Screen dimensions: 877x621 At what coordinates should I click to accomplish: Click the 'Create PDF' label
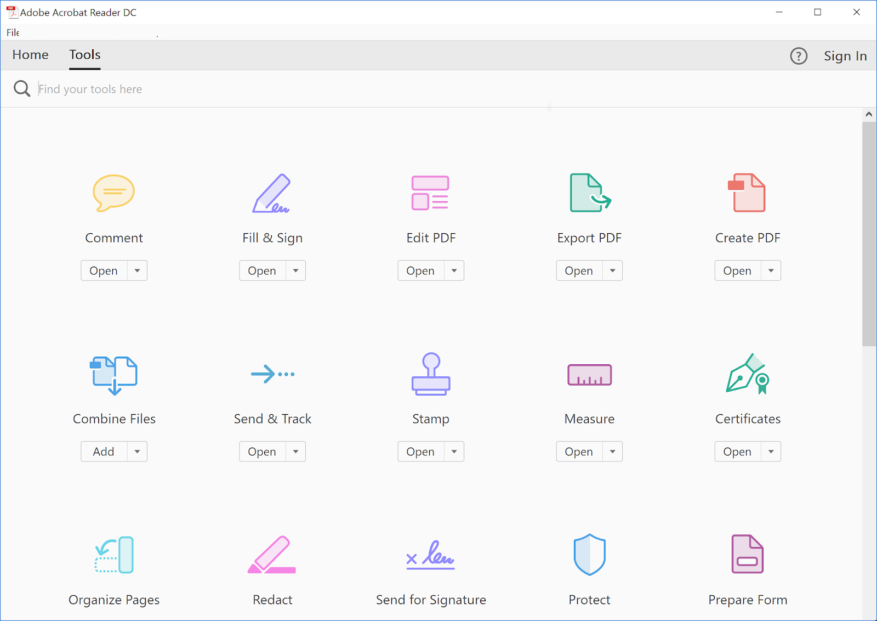pos(748,238)
